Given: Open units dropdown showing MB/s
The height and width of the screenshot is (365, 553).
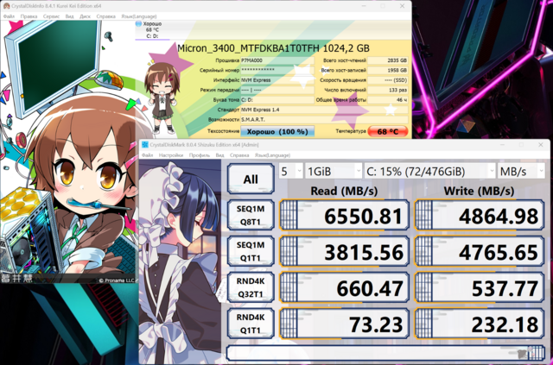Looking at the screenshot, I should pos(521,171).
